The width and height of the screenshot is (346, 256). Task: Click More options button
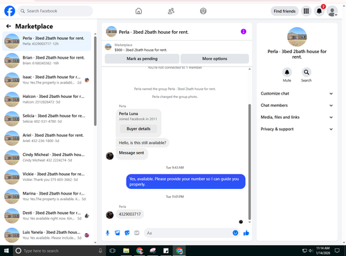point(215,59)
